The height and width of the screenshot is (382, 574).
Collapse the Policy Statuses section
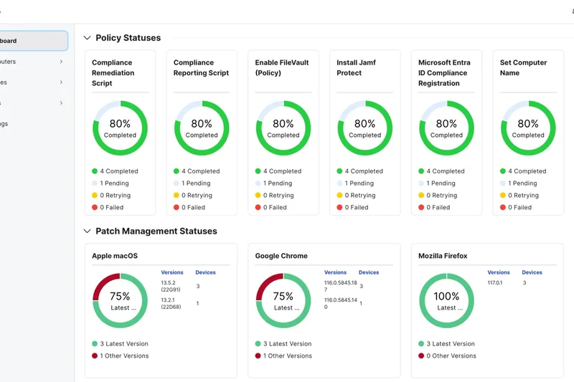pos(88,38)
